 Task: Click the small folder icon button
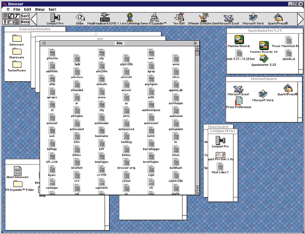11,22
